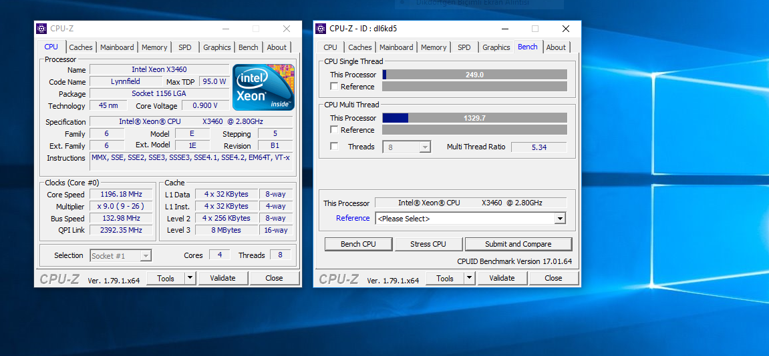Open Caches tab in left CPU-Z window
Viewport: 769px width, 356px height.
[x=80, y=47]
